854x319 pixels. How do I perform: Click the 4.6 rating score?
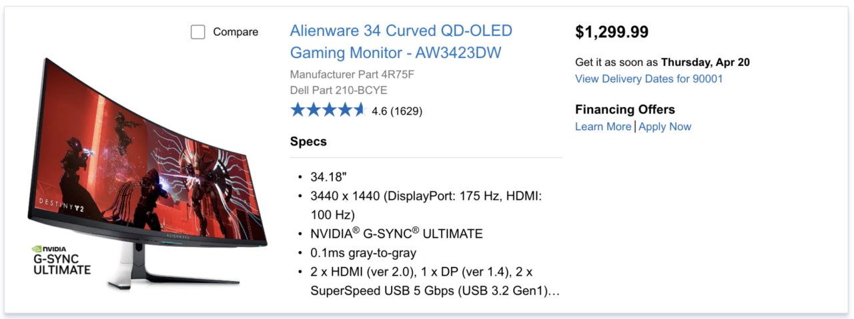click(x=380, y=111)
